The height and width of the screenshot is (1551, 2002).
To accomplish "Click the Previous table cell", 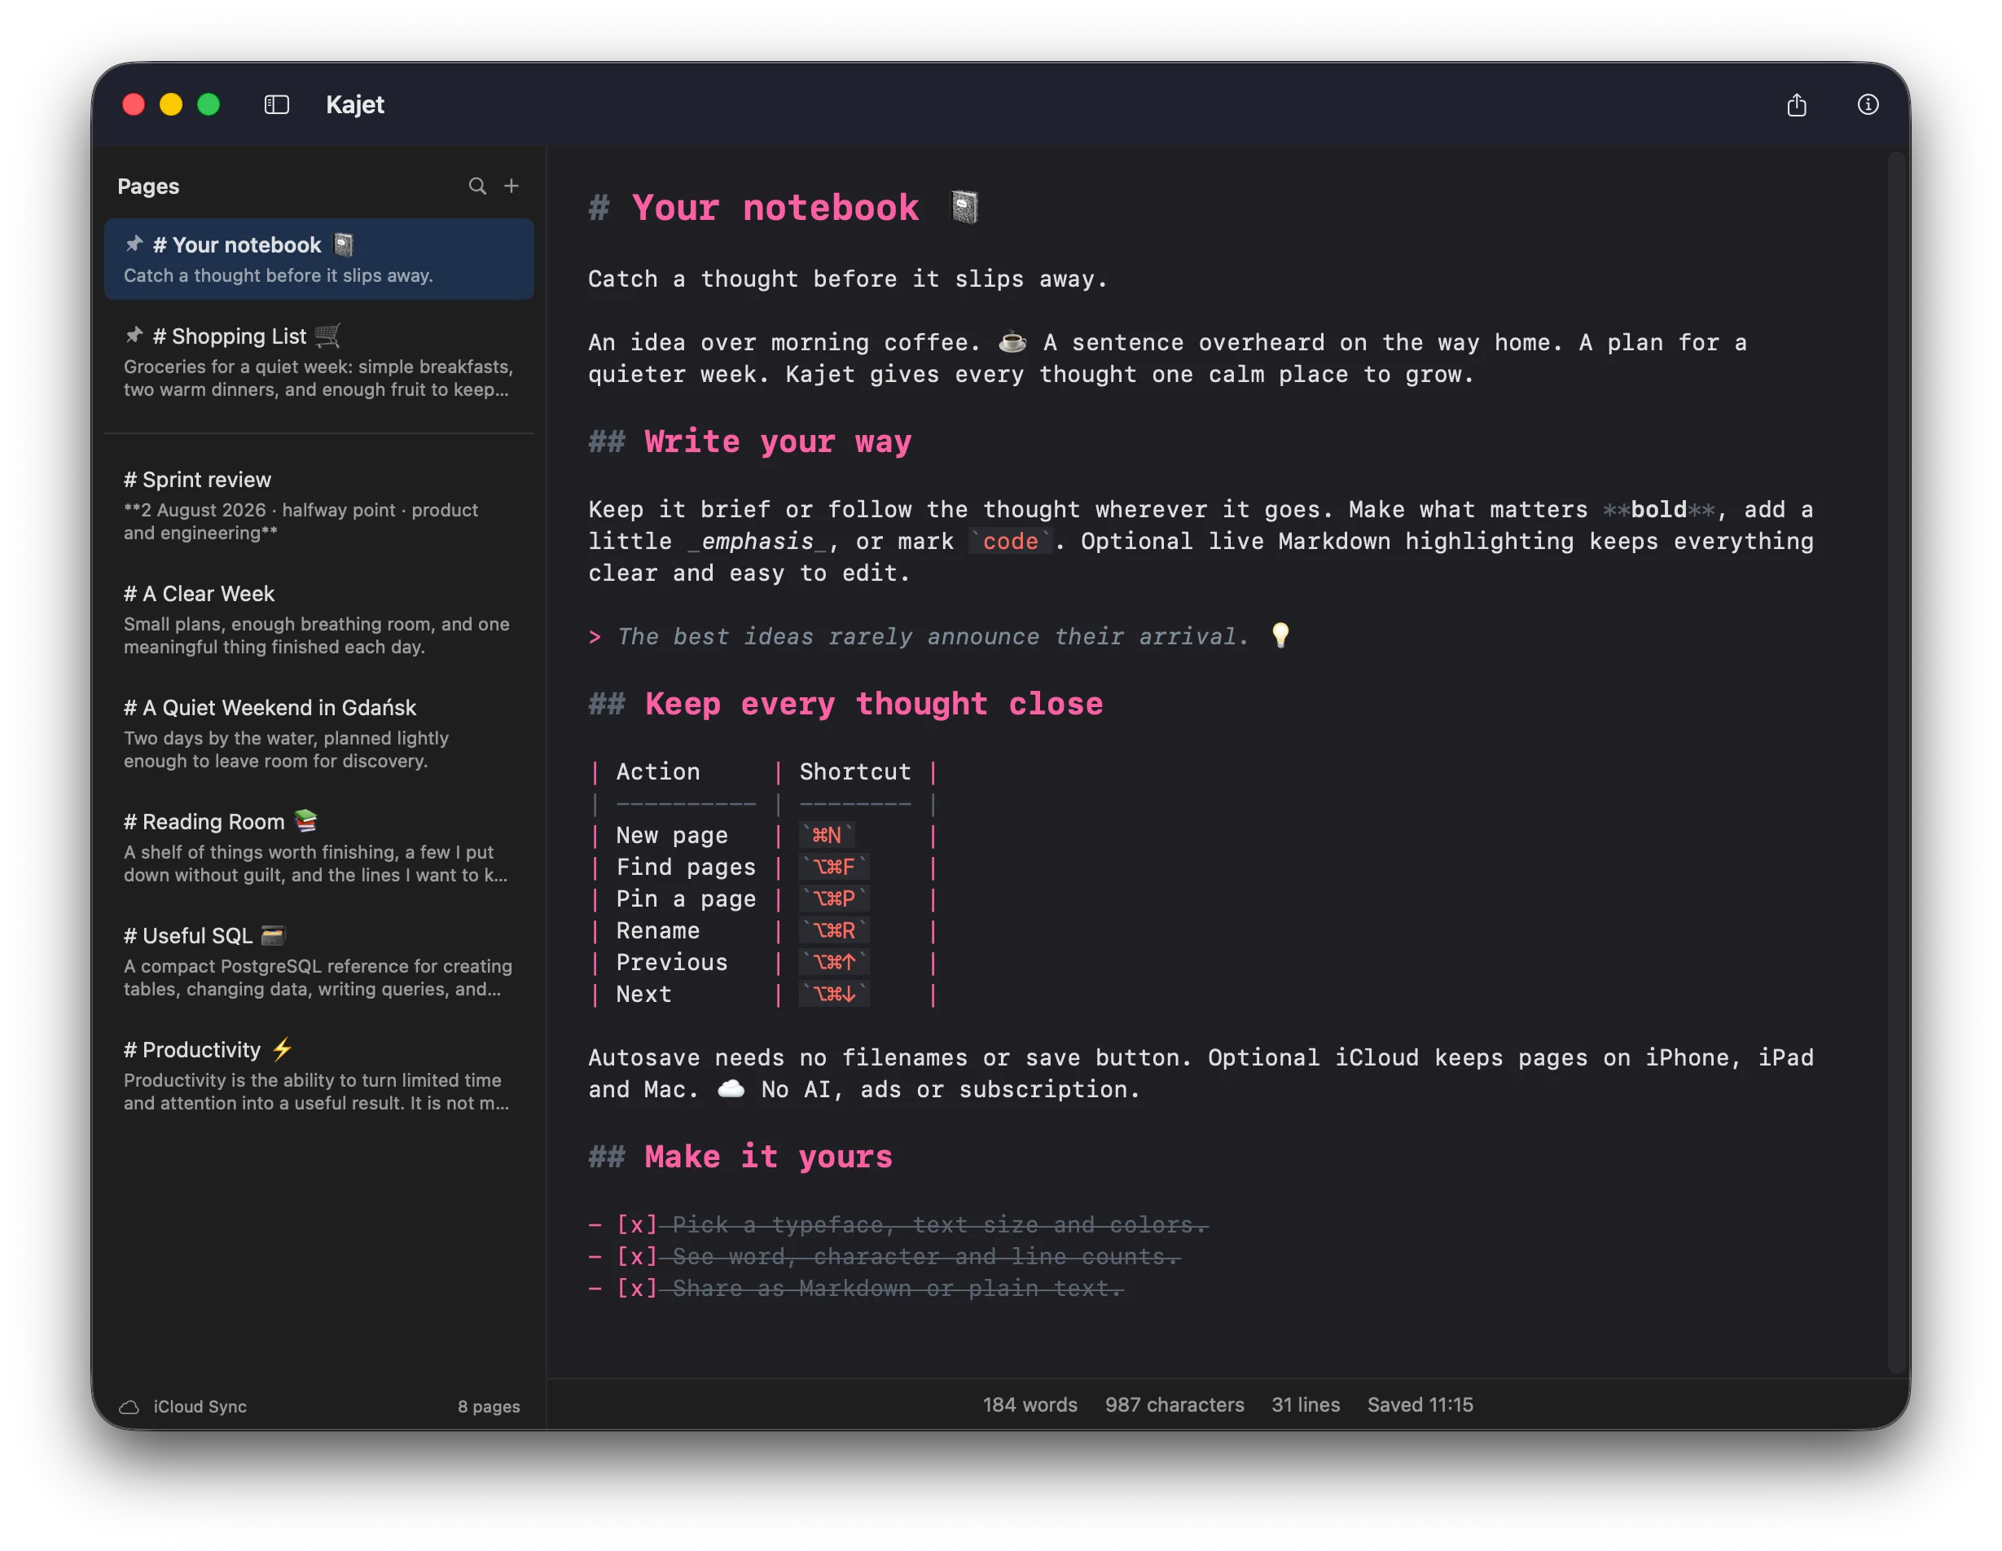I will [672, 963].
